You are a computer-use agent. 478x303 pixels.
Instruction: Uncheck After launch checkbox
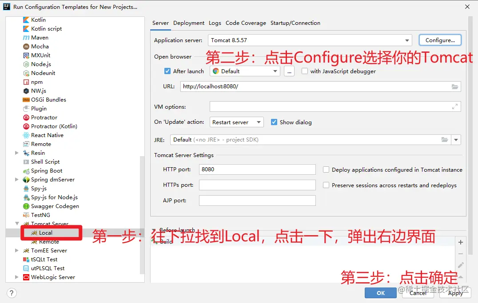tap(167, 71)
